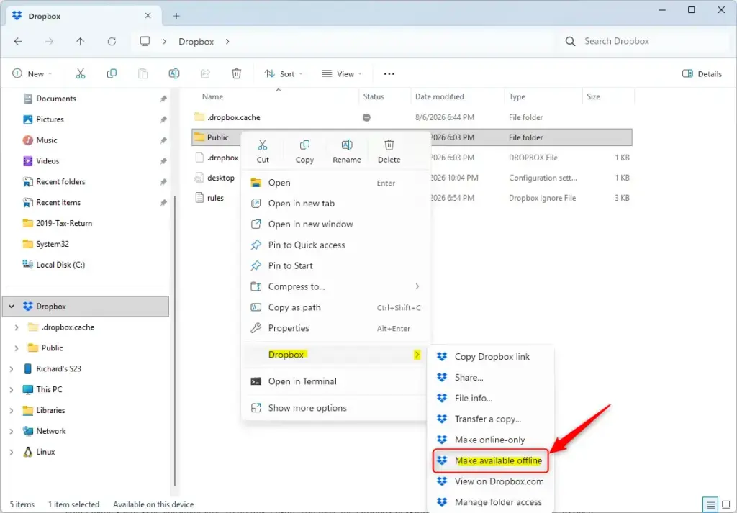
Task: Click the Copy icon in toolbar
Action: [x=112, y=74]
